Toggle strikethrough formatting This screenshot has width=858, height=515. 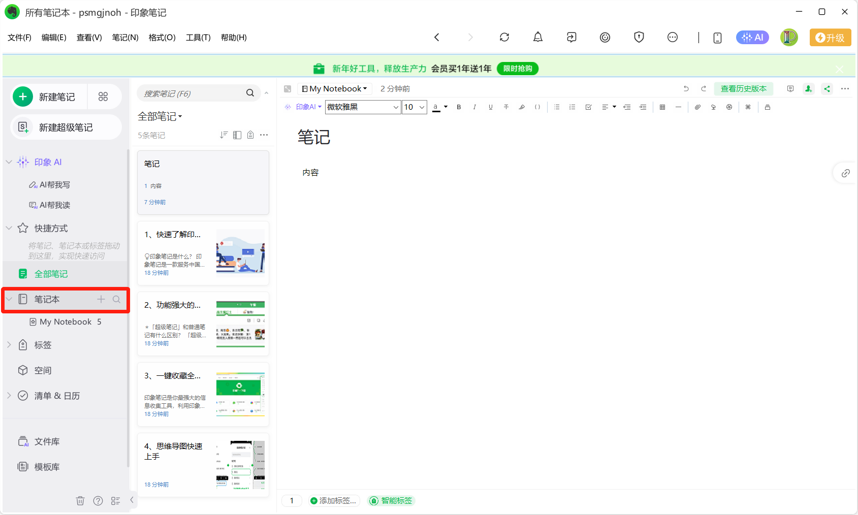point(506,107)
